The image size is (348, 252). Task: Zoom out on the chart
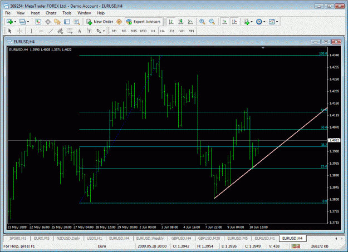click(x=212, y=22)
